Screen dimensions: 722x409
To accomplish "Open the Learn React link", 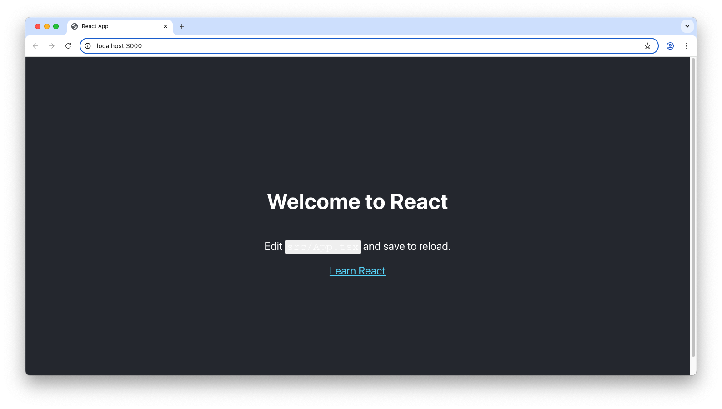I will pyautogui.click(x=357, y=271).
